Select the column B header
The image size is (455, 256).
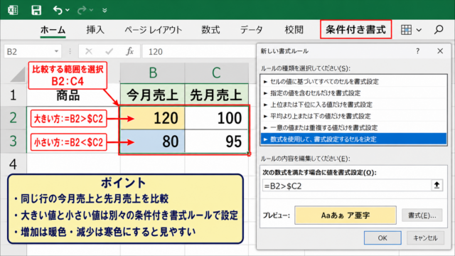[153, 73]
